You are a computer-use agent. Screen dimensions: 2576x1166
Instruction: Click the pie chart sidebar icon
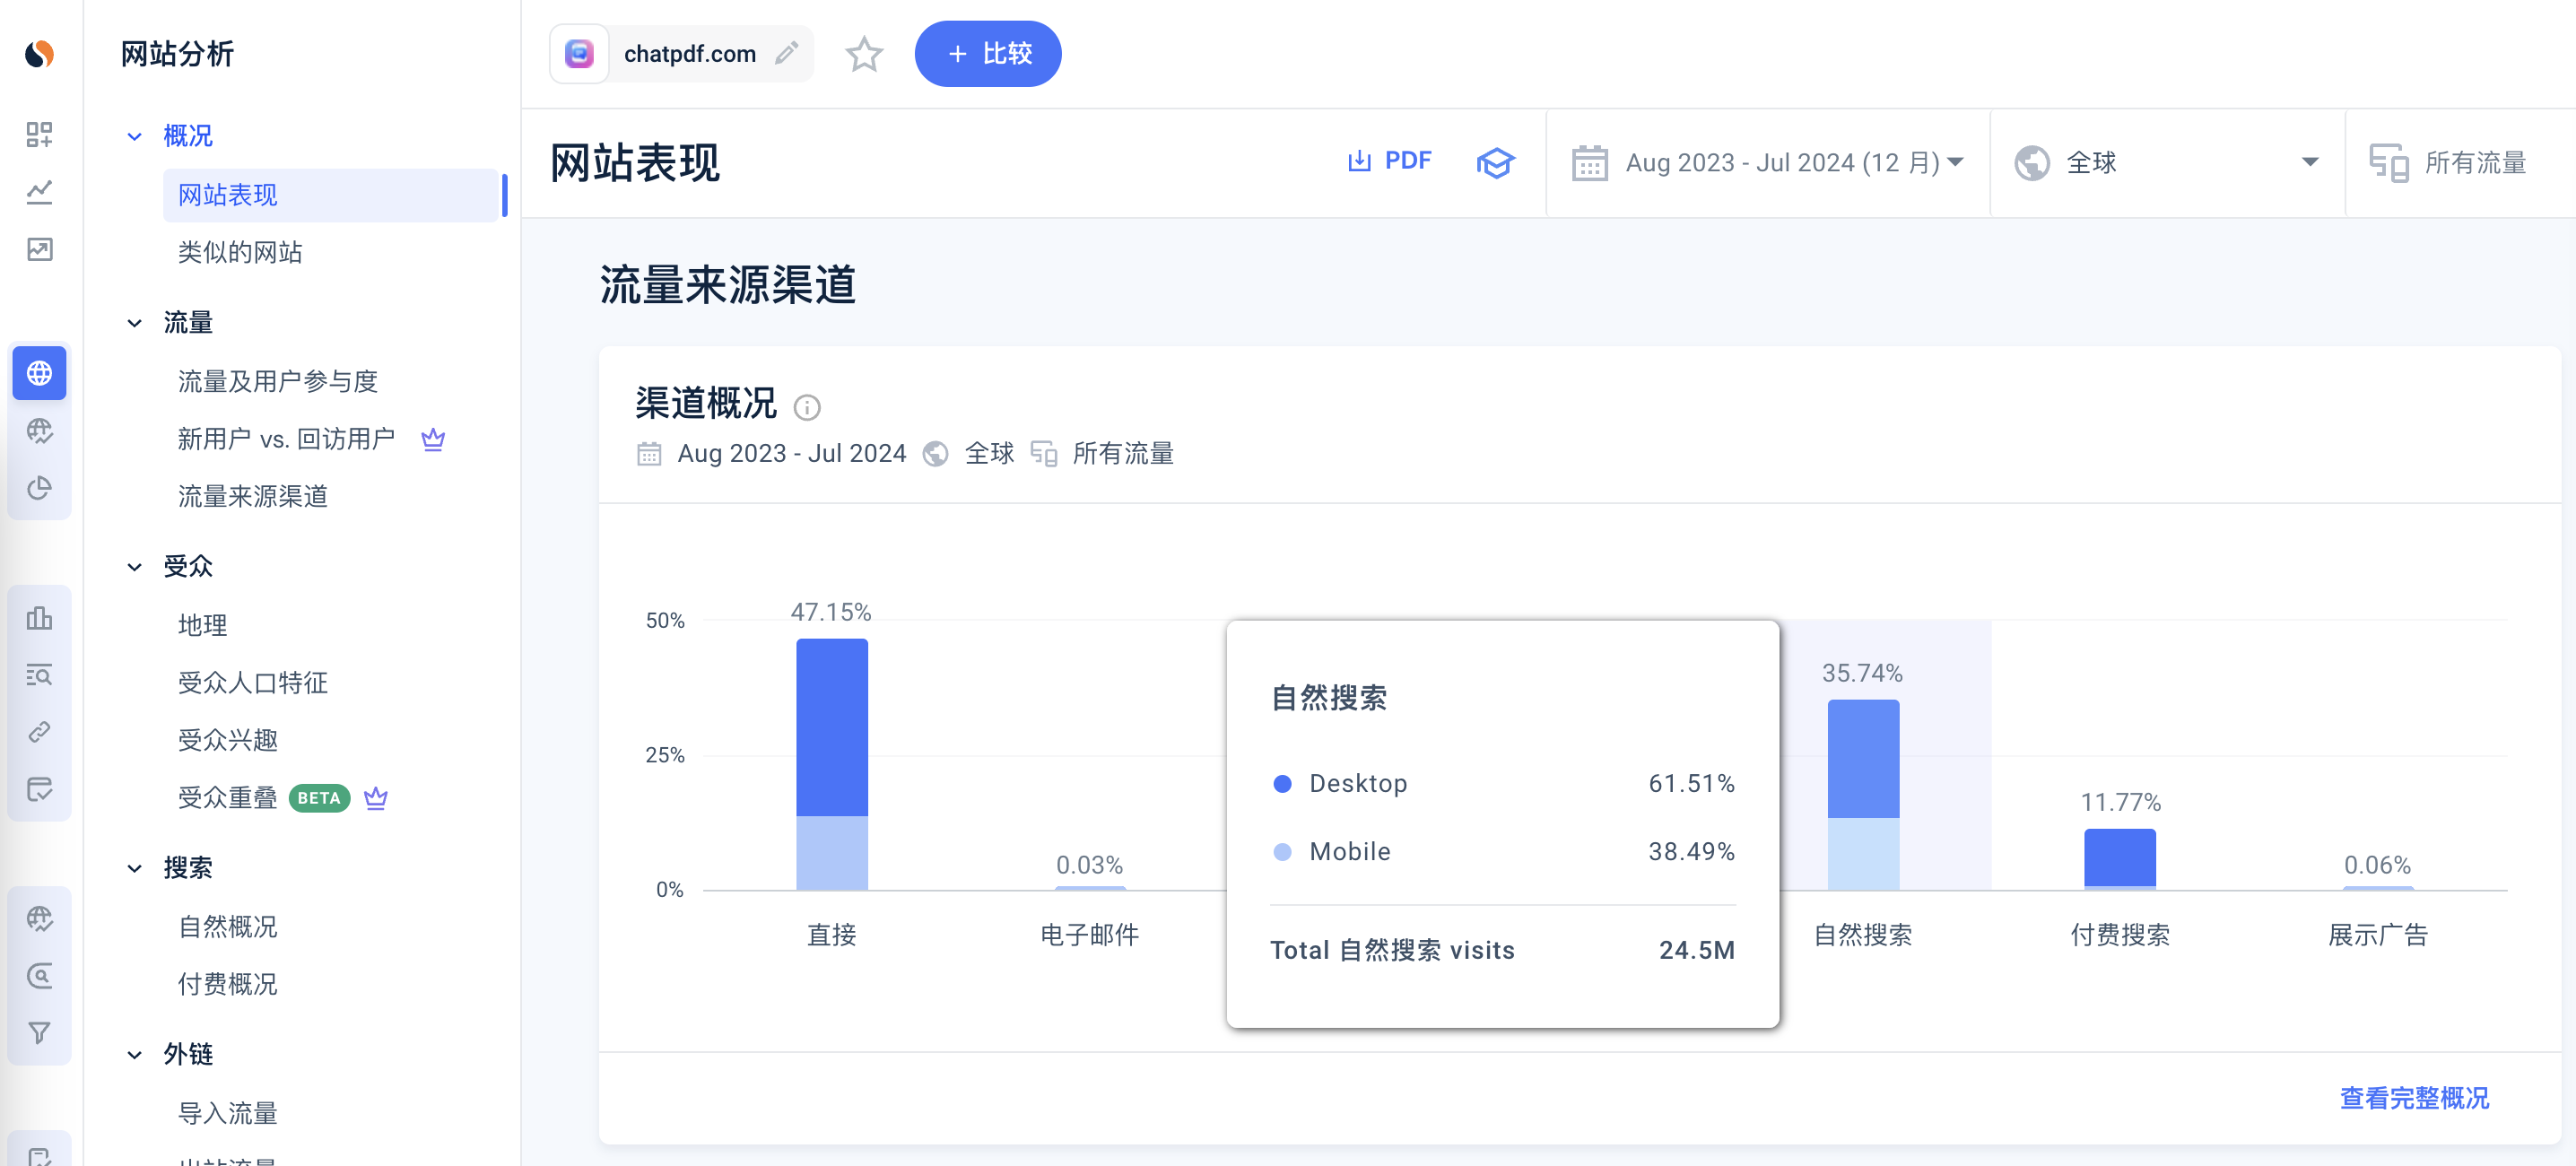pos(39,488)
